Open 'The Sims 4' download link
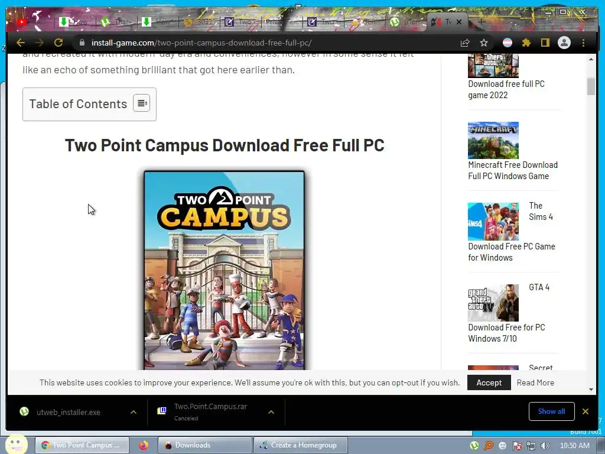Image resolution: width=605 pixels, height=454 pixels. point(512,252)
